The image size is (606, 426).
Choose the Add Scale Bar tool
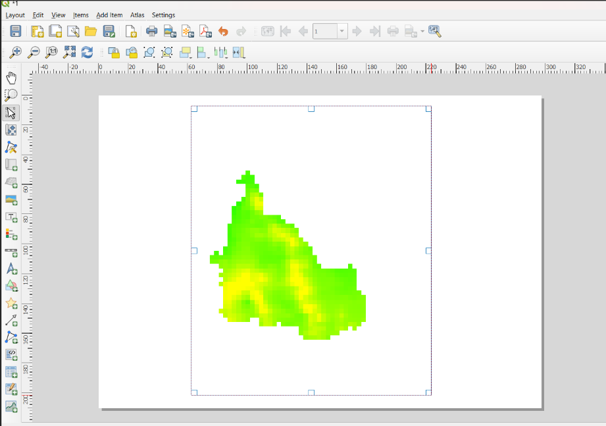tap(11, 252)
